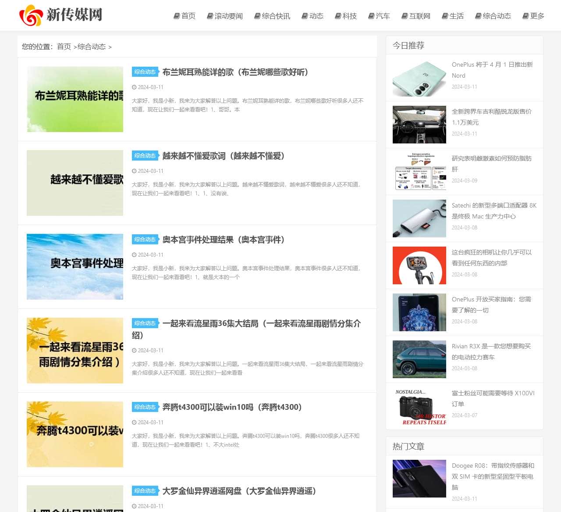The width and height of the screenshot is (561, 512).
Task: Click the OnePlus Nord phone thumbnail
Action: pyautogui.click(x=419, y=78)
